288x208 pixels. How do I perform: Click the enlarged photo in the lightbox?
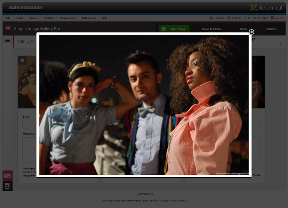[144, 105]
